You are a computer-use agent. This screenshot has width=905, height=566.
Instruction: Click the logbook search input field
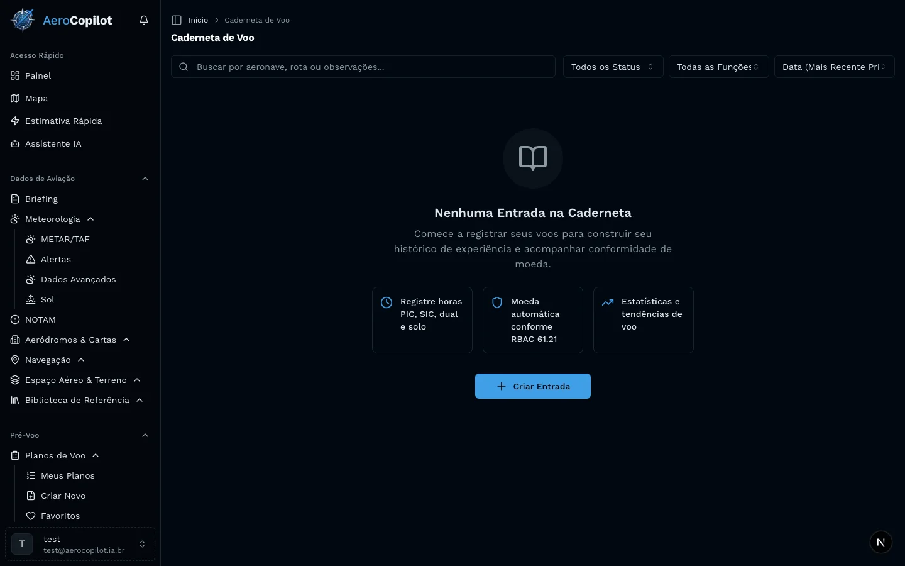coord(371,67)
